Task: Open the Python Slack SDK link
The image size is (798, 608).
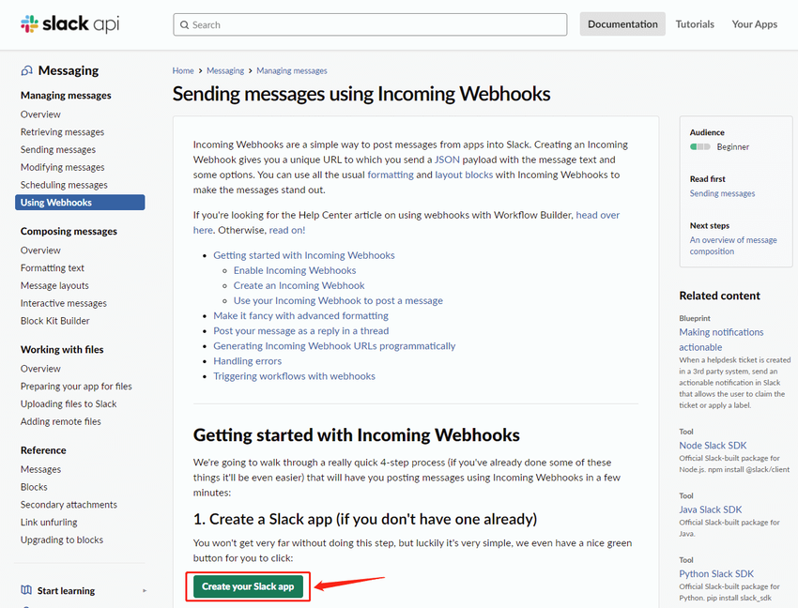Action: coord(716,573)
